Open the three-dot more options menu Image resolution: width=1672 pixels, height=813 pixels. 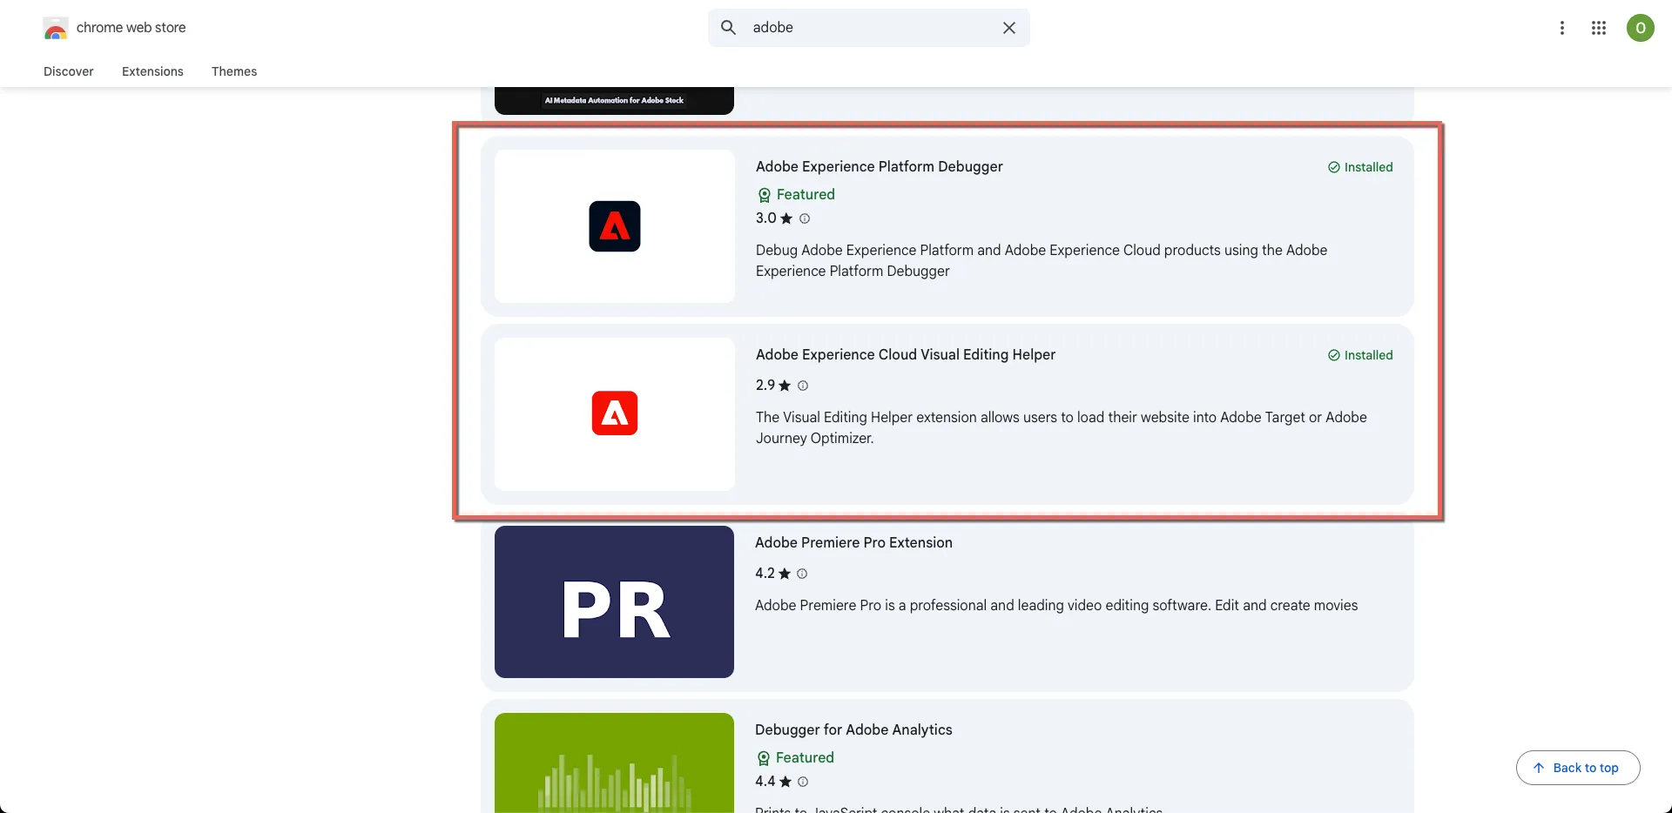[1562, 28]
